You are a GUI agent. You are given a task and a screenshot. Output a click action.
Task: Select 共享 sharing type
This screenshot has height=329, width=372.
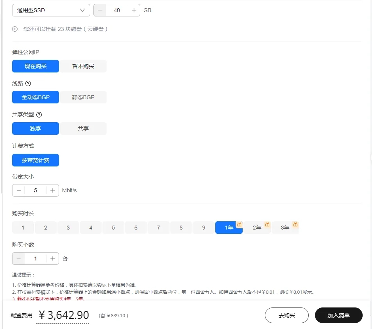click(83, 128)
